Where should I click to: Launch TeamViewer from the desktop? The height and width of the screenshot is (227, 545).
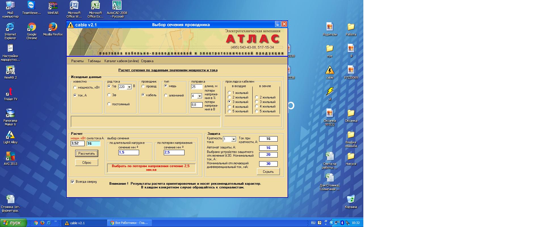pyautogui.click(x=32, y=8)
